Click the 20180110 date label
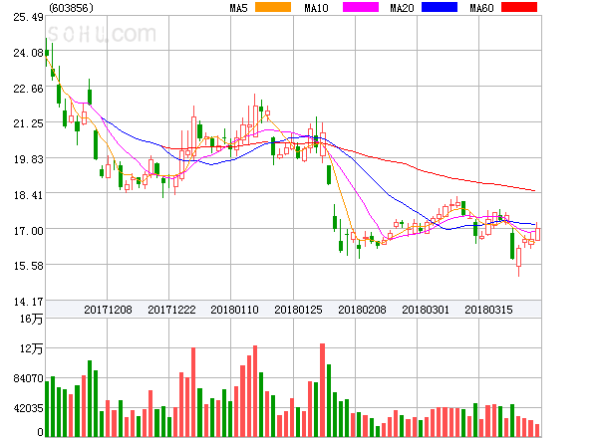This screenshot has height=438, width=598. pos(234,310)
